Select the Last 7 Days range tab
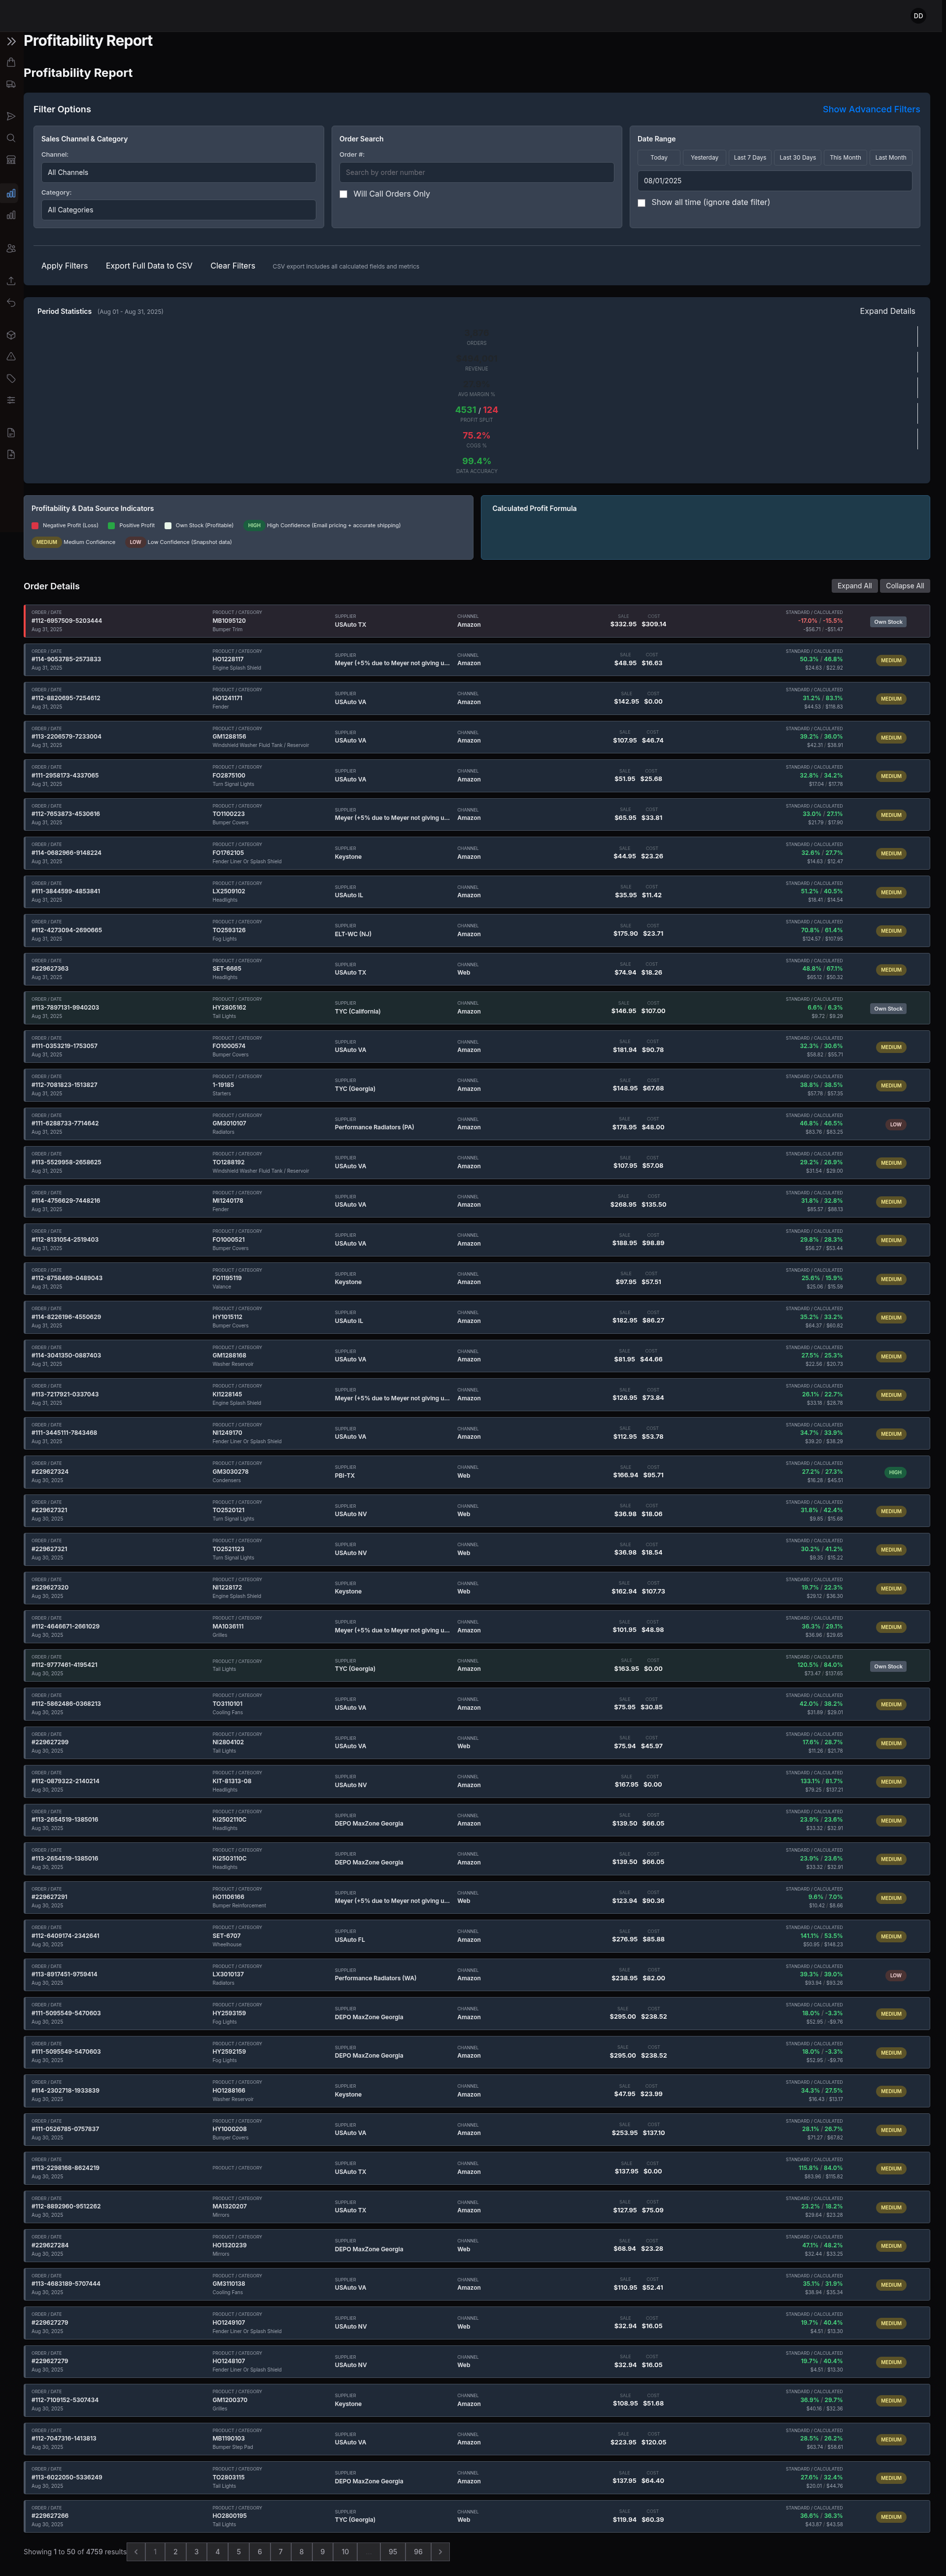The image size is (946, 2576). [x=749, y=158]
